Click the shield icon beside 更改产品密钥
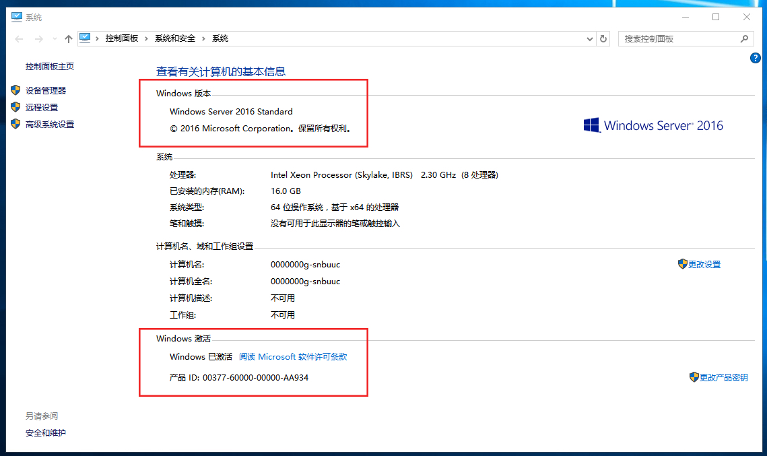 pos(694,377)
